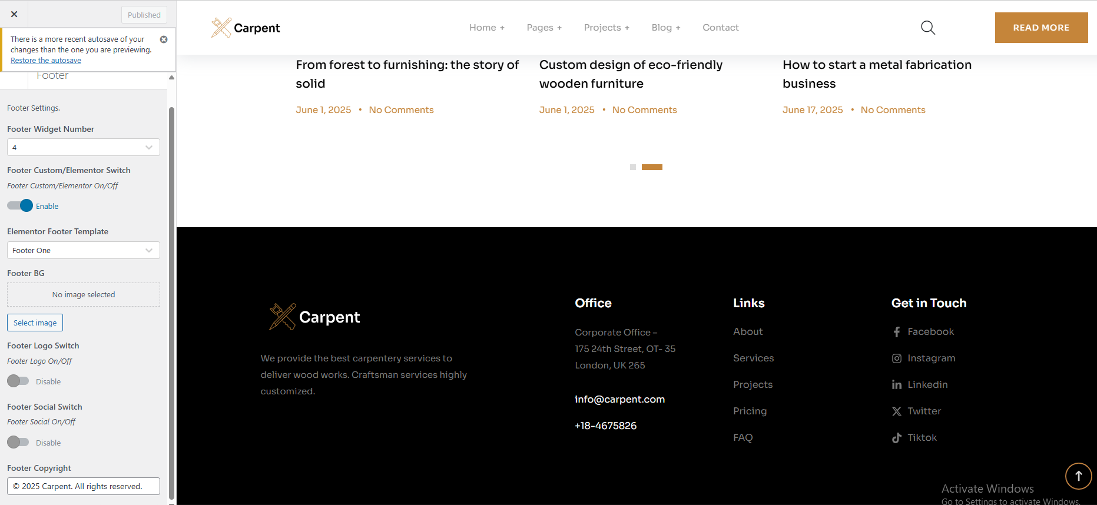The width and height of the screenshot is (1097, 505).
Task: Open post Custom design of eco-friendly furniture
Action: 631,74
